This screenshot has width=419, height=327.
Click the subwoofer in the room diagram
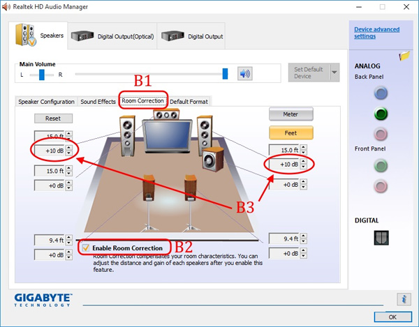(213, 159)
